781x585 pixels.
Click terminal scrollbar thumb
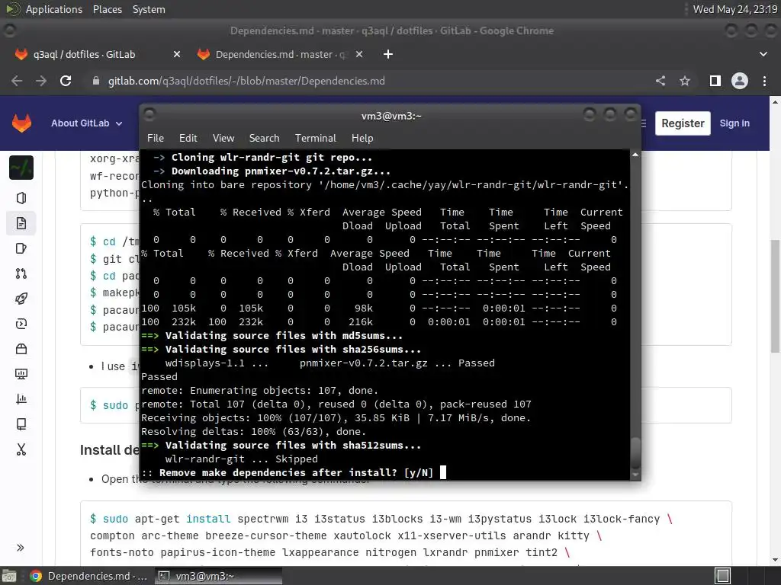click(635, 452)
